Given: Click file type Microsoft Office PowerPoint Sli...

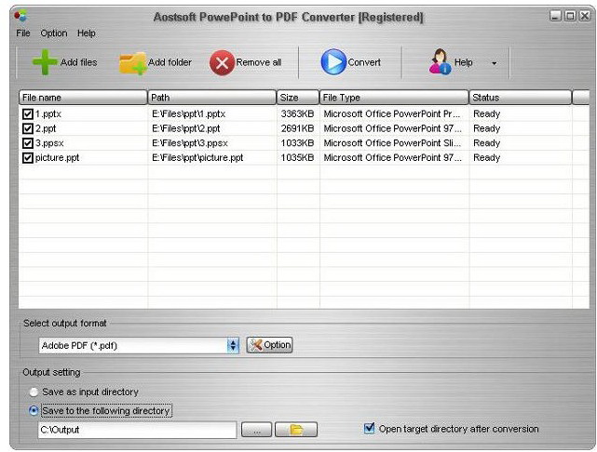Looking at the screenshot, I should click(392, 143).
